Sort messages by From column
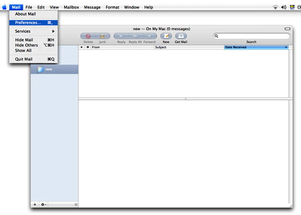Image resolution: width=301 pixels, height=215 pixels. pyautogui.click(x=122, y=47)
